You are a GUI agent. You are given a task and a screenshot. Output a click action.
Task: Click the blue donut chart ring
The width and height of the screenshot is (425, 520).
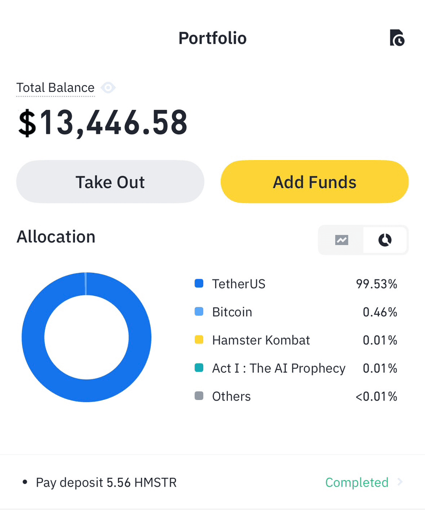[33, 337]
